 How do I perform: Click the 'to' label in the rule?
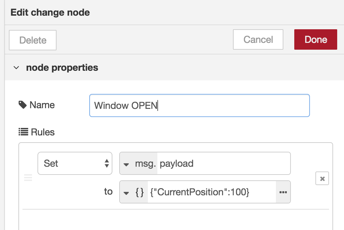coord(108,192)
